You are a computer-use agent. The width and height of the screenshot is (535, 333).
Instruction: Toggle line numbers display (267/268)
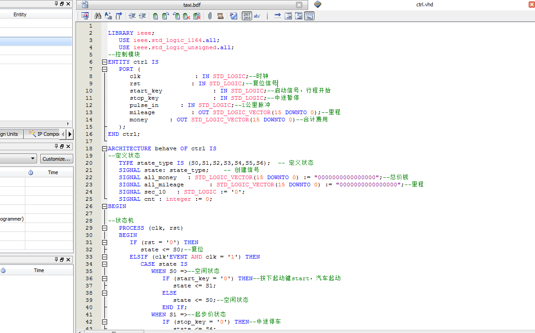point(247,16)
